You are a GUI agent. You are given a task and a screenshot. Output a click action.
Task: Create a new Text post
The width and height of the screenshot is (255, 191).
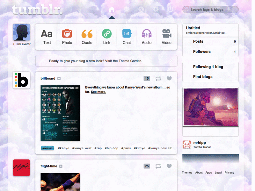pos(47,37)
